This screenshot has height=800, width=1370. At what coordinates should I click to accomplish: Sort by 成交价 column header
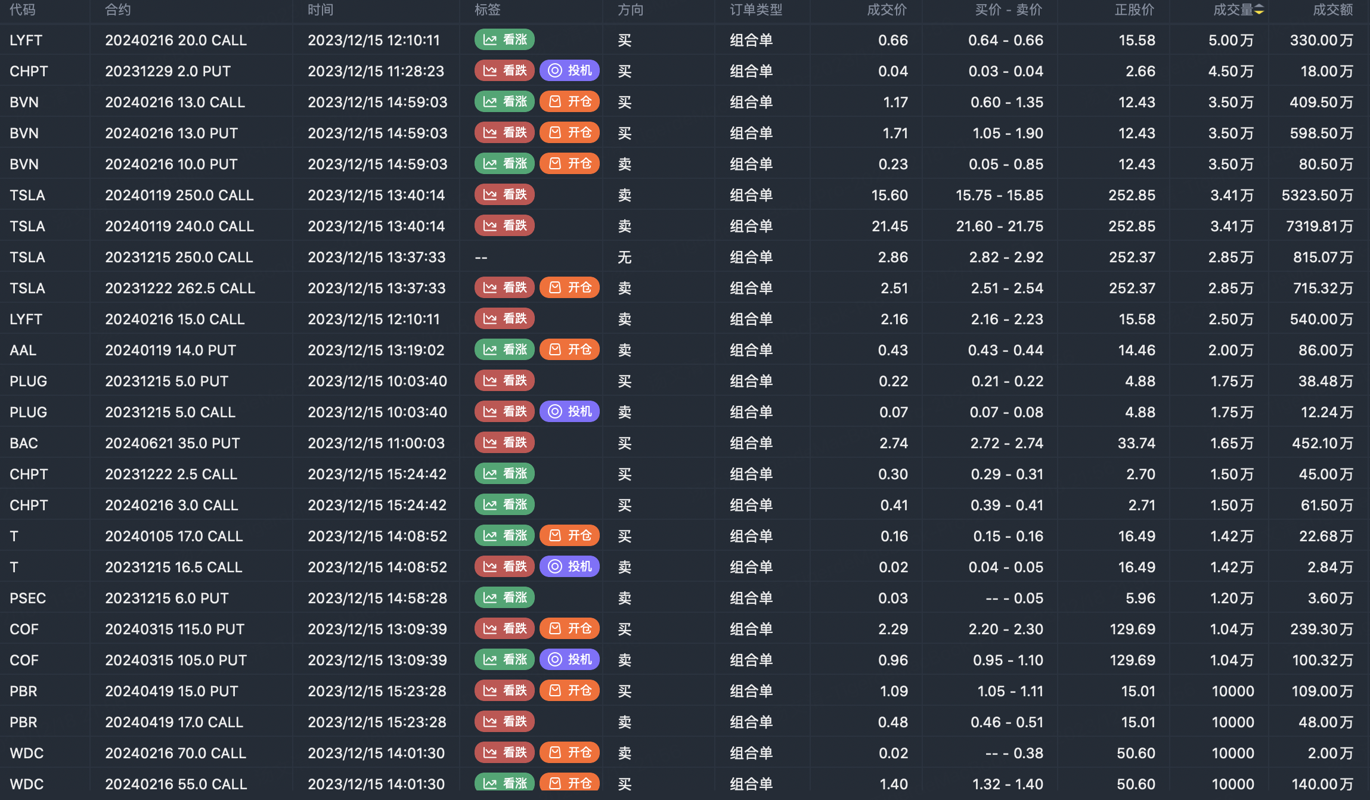click(887, 10)
